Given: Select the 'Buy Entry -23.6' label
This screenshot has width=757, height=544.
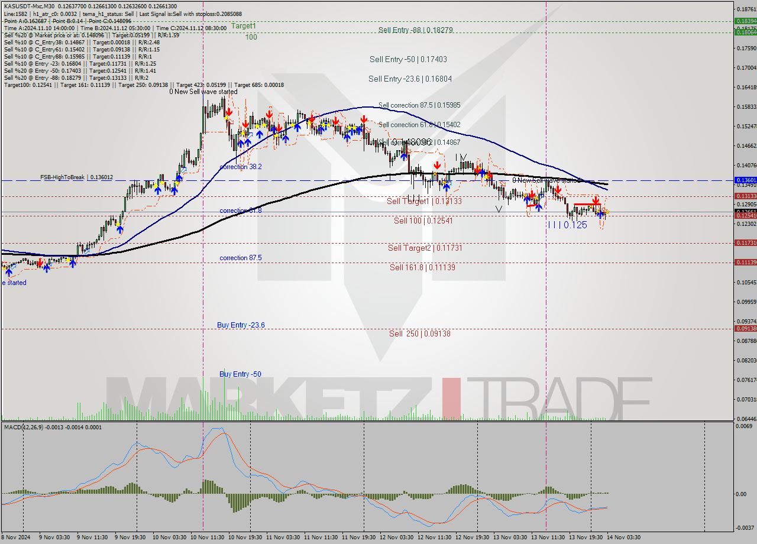Looking at the screenshot, I should [x=241, y=325].
